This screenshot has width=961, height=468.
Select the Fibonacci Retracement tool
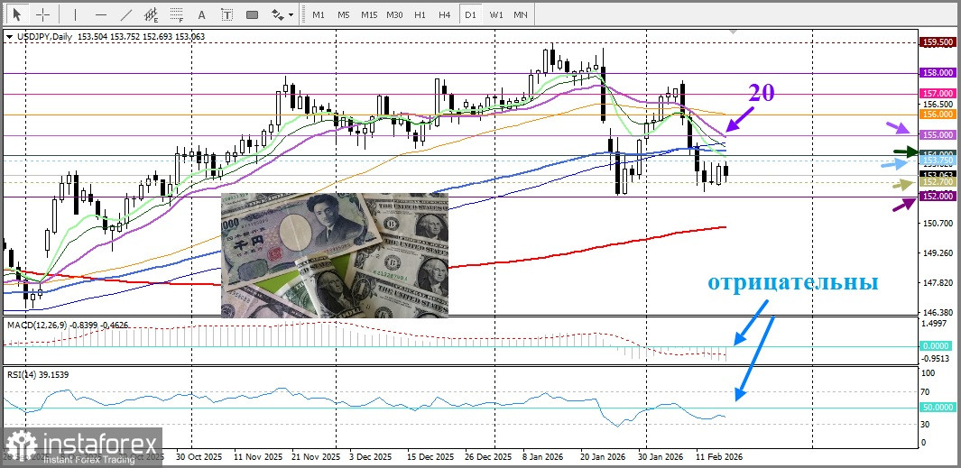[177, 14]
